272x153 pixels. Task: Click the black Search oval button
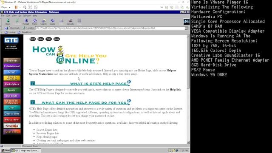coord(33,39)
